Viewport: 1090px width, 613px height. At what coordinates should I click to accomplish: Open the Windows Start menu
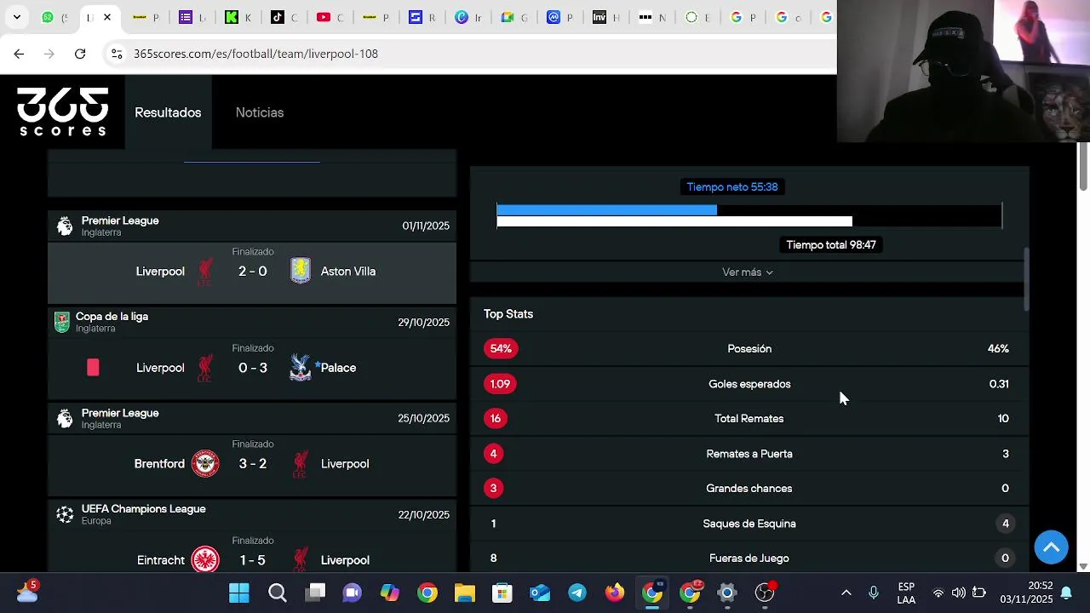pos(239,593)
